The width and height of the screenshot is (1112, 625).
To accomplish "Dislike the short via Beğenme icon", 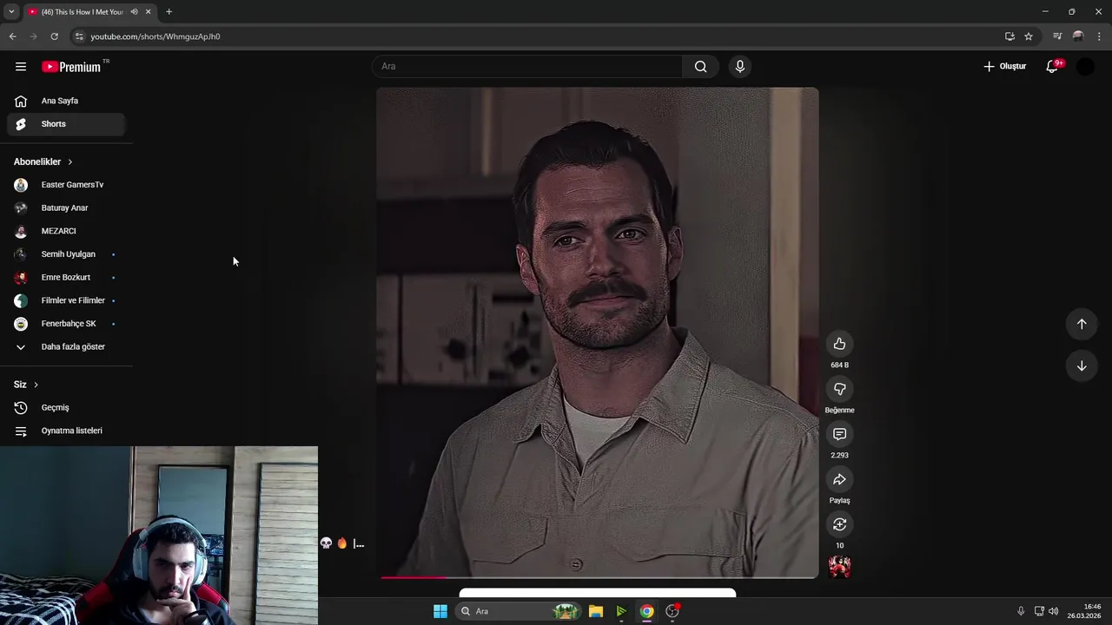I will point(839,389).
